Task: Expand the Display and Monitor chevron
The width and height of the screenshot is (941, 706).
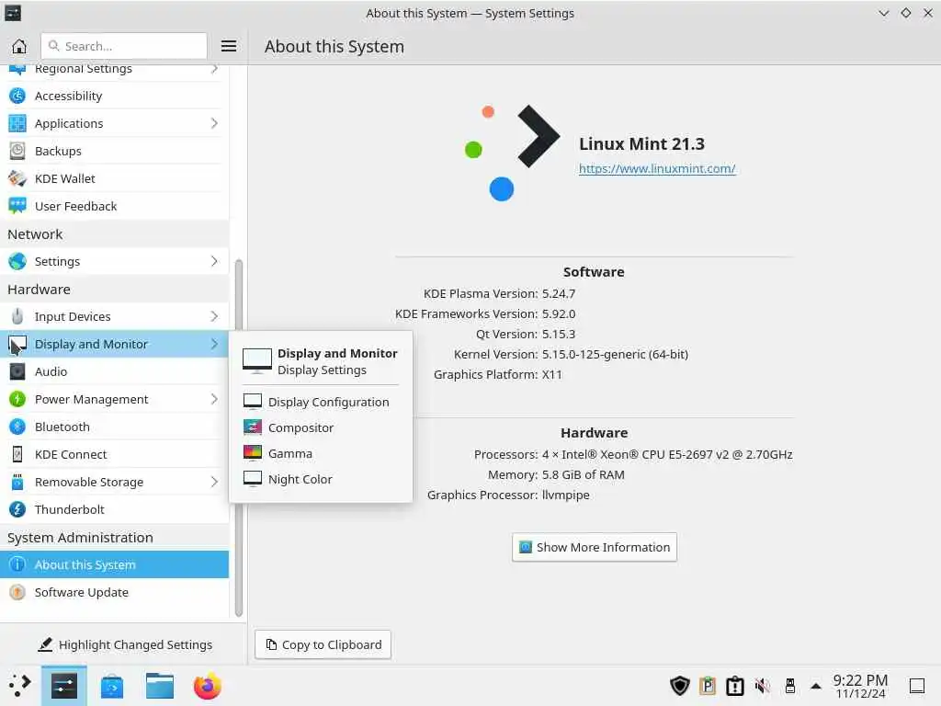Action: coord(214,344)
